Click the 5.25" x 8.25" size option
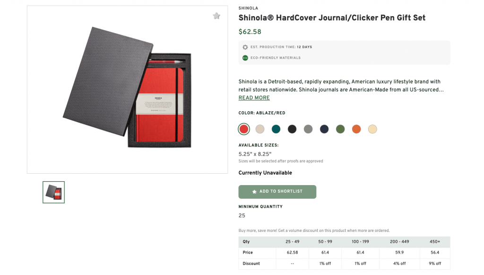Image resolution: width=484 pixels, height=275 pixels. tap(255, 154)
